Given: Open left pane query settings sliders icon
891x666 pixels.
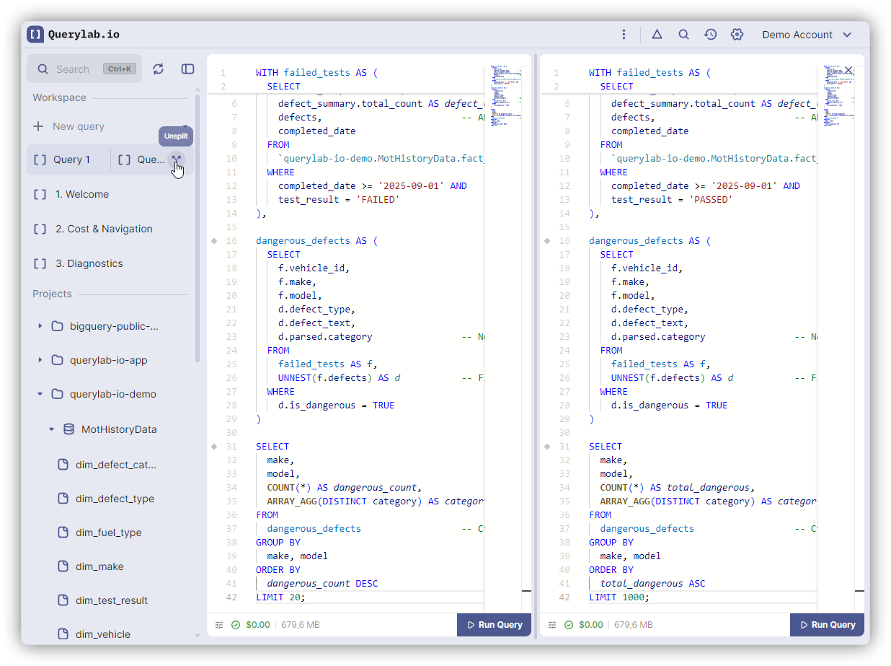Looking at the screenshot, I should (x=219, y=625).
